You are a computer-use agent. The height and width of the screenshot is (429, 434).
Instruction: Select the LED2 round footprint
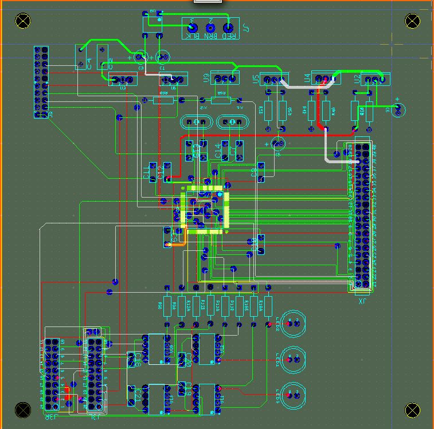(x=293, y=324)
